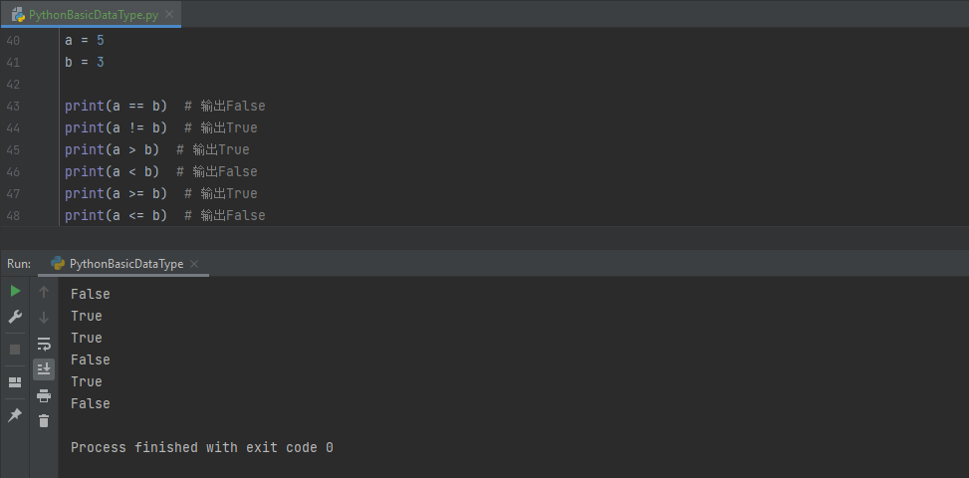Place the cursor on the 'a = 5' line
Viewport: 969px width, 478px height.
[85, 40]
